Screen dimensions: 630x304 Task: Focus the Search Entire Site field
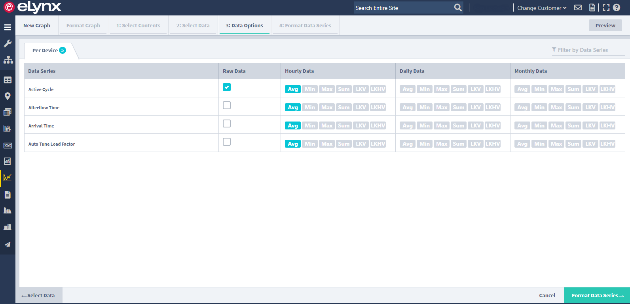click(x=404, y=8)
